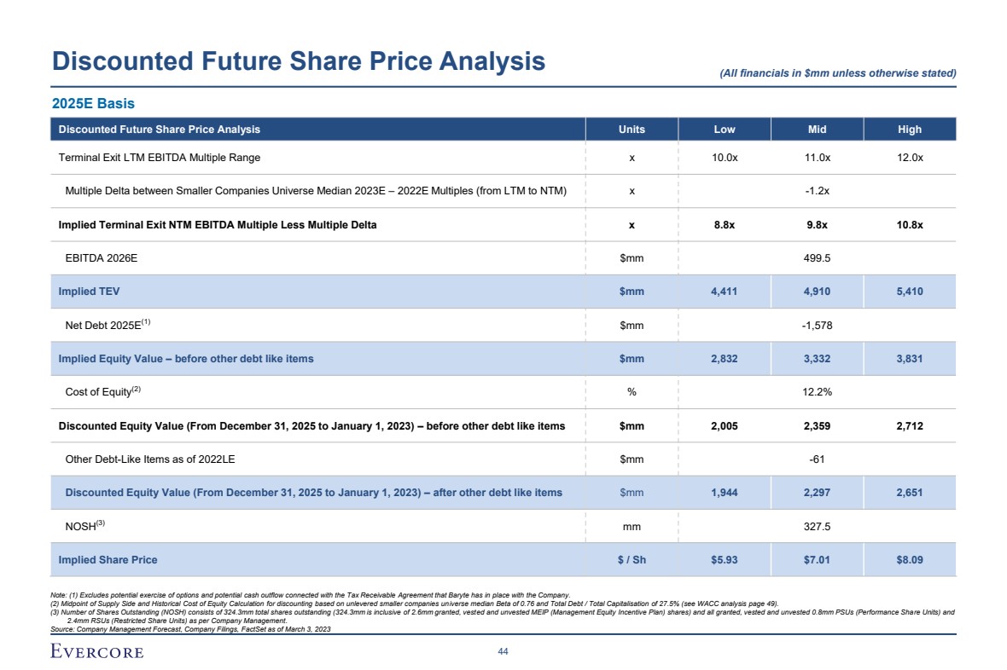This screenshot has width=1007, height=670.
Task: Click the Evercore logo in the footer
Action: [96, 652]
